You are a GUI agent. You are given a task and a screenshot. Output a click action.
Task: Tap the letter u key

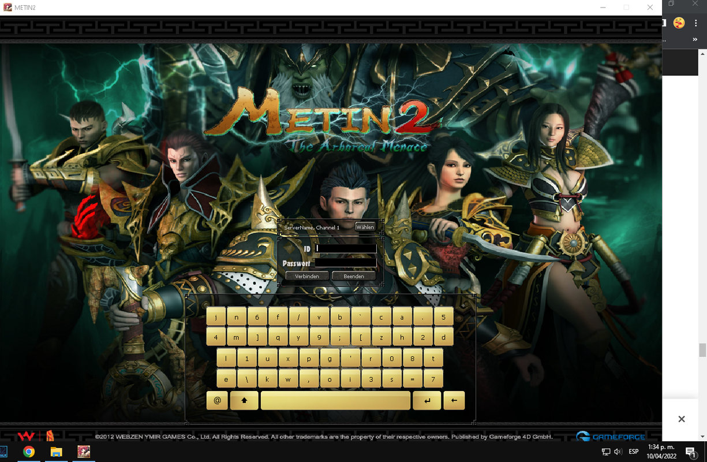[267, 358]
